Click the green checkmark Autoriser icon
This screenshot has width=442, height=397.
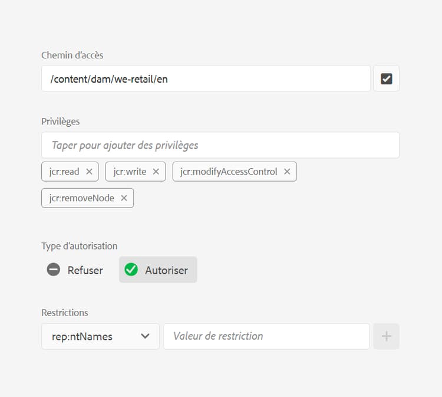[x=131, y=270]
